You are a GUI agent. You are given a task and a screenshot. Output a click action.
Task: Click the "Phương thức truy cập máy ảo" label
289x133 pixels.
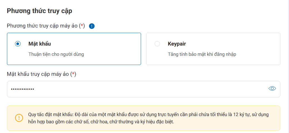tap(42, 26)
